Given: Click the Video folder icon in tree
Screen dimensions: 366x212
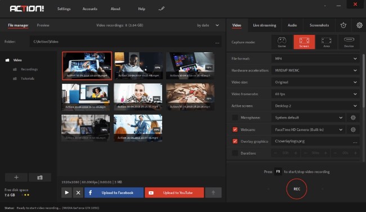Looking at the screenshot, I should (x=7, y=60).
